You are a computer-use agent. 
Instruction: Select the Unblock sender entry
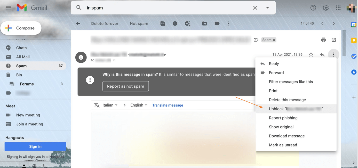[296, 109]
